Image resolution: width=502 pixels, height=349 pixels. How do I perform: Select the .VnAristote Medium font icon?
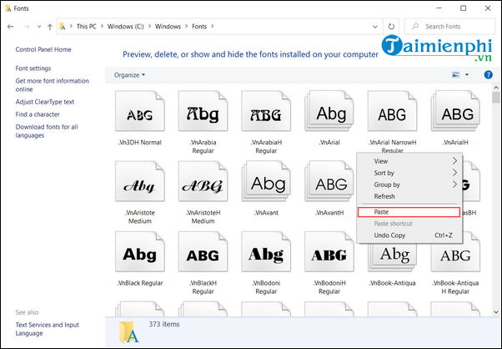pos(140,181)
